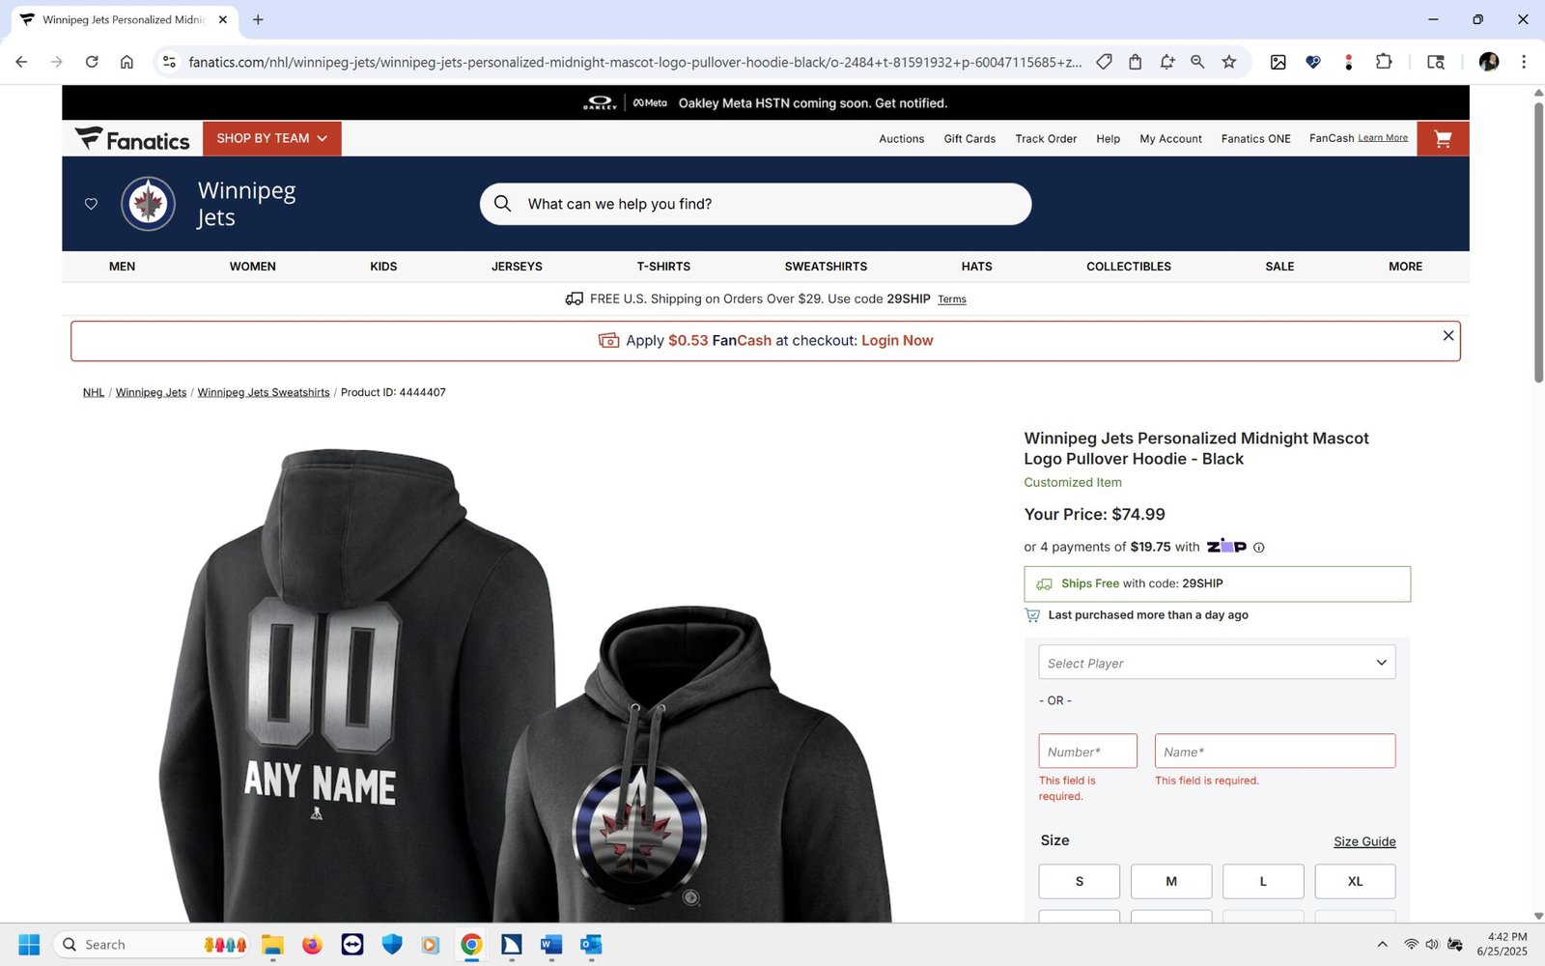Open the KIDS category menu
Viewport: 1545px width, 966px height.
pyautogui.click(x=383, y=267)
